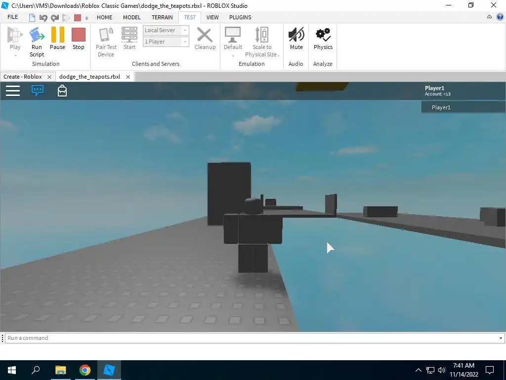Open the in-game hamburger menu
The width and height of the screenshot is (506, 380).
[x=13, y=91]
